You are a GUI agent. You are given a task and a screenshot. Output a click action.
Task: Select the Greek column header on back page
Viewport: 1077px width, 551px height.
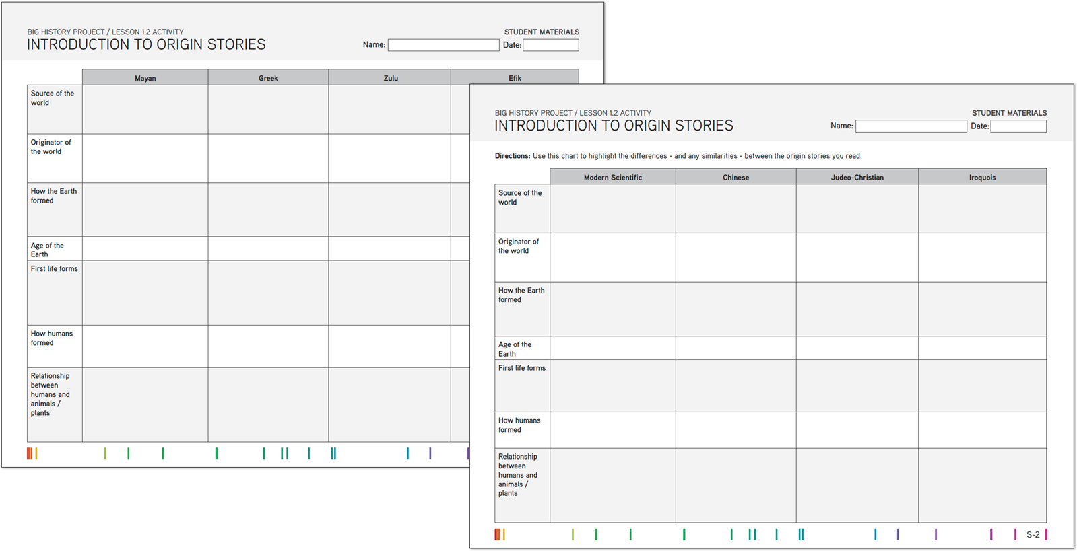(268, 77)
